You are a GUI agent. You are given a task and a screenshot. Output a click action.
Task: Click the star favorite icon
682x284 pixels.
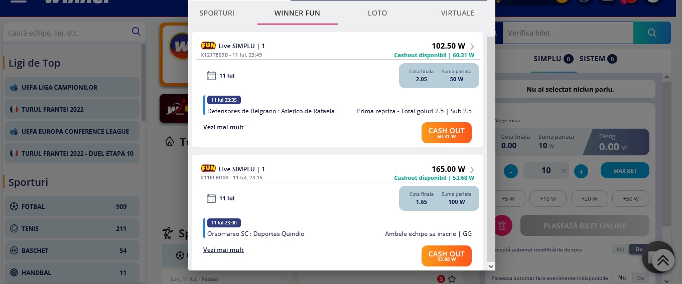pos(452,279)
